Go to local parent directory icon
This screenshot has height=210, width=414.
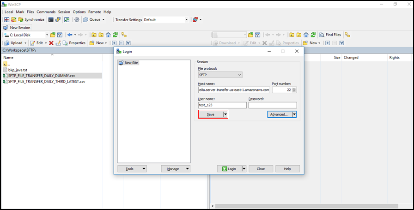[94, 35]
